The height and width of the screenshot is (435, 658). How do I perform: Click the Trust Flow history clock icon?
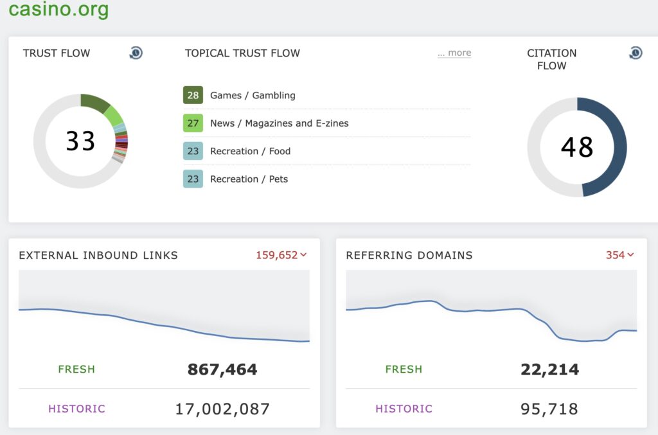(136, 53)
